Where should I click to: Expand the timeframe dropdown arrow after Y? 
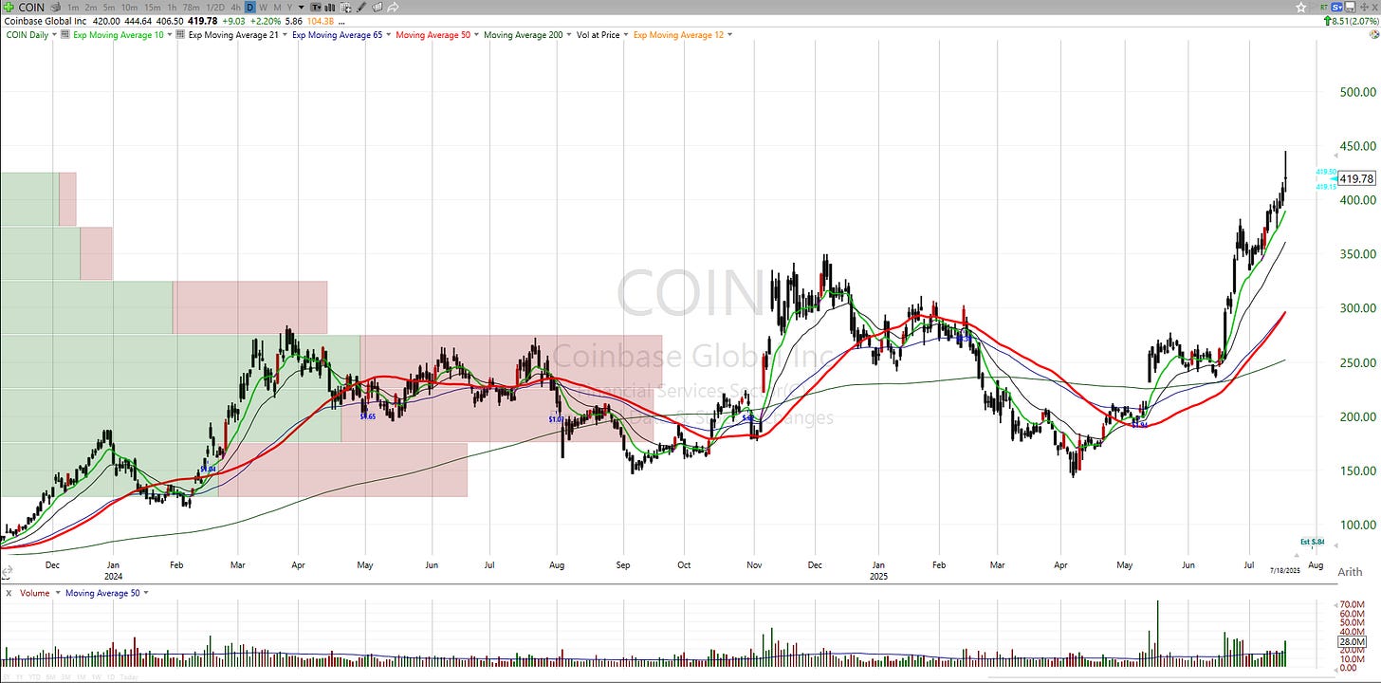(301, 7)
